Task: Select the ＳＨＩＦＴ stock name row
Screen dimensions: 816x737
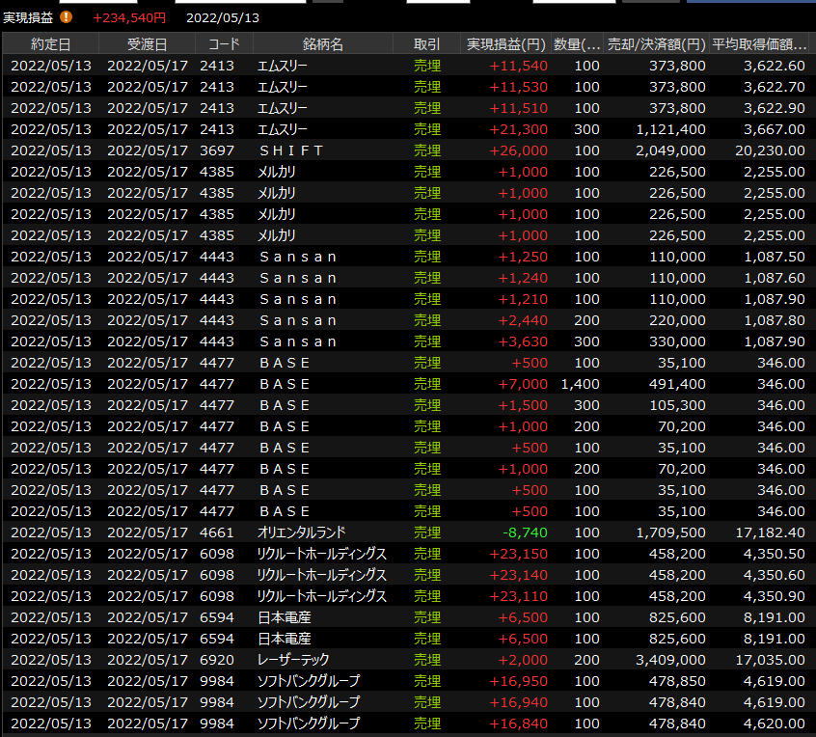Action: [290, 150]
